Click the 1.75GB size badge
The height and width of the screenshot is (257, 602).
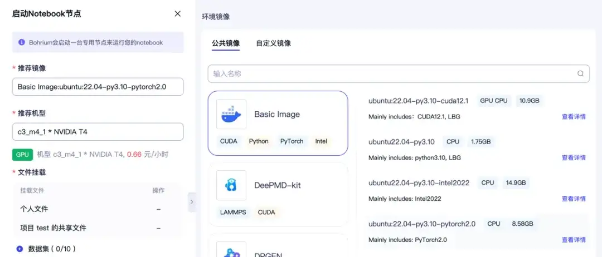pos(480,142)
